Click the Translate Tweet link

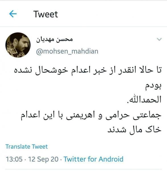pyautogui.click(x=26, y=146)
